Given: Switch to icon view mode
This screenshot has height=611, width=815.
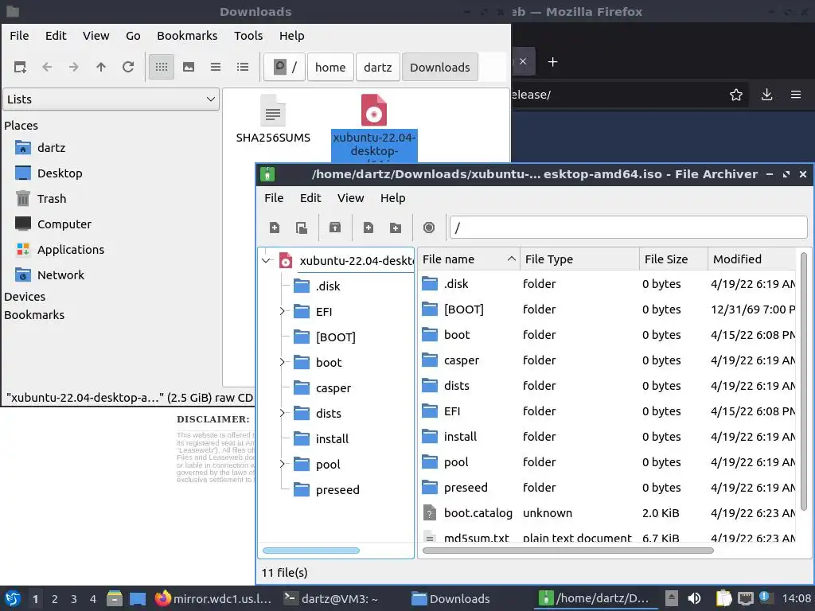Looking at the screenshot, I should 161,67.
